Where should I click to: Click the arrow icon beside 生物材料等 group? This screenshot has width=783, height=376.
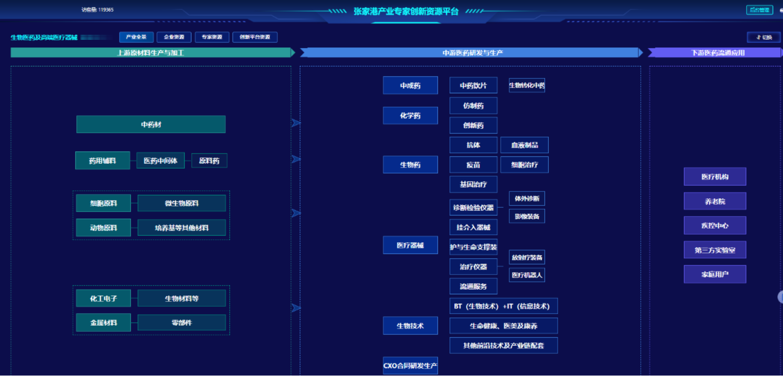(x=296, y=308)
